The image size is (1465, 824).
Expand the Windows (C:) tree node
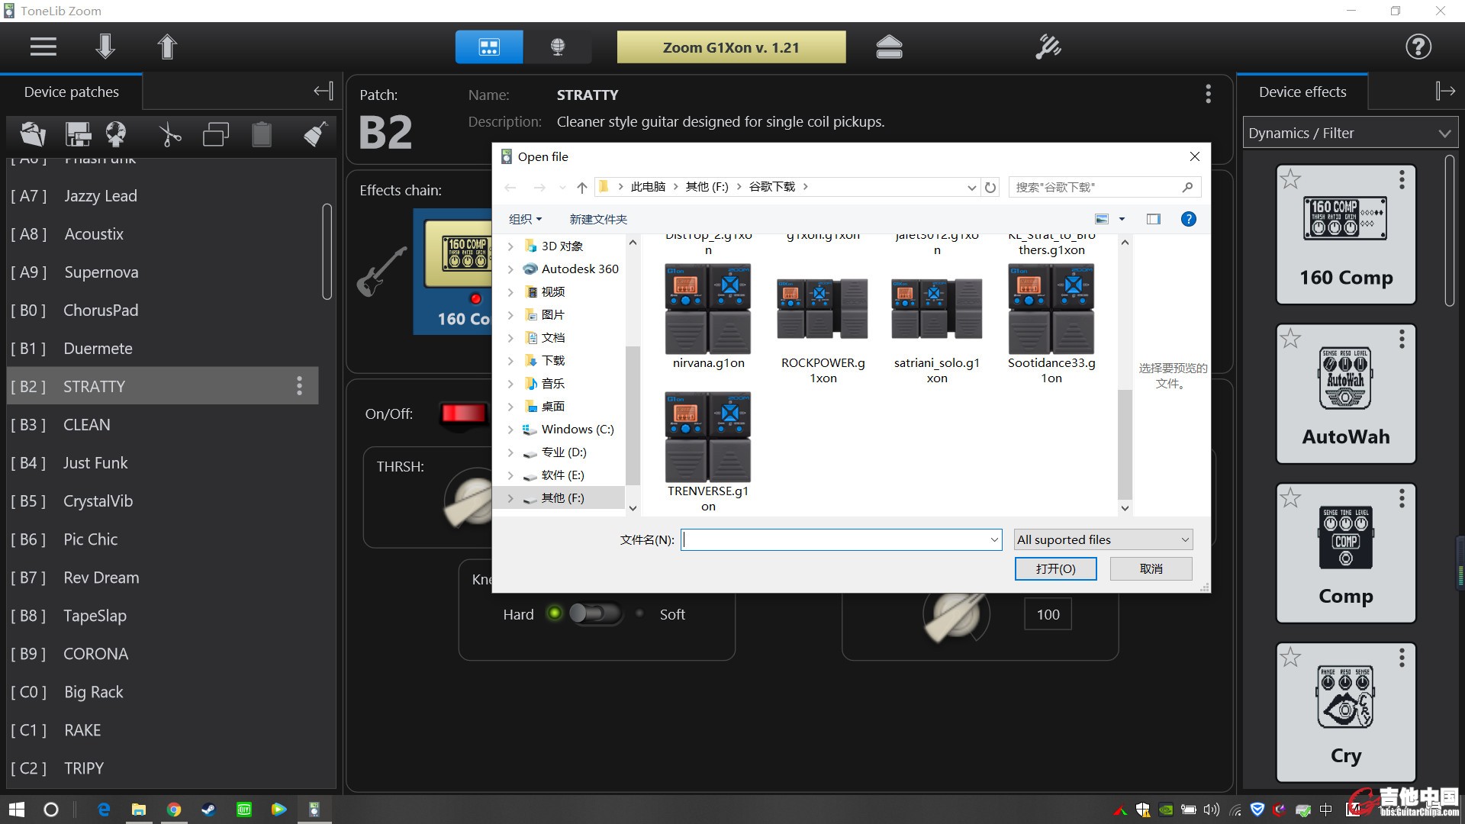coord(510,430)
